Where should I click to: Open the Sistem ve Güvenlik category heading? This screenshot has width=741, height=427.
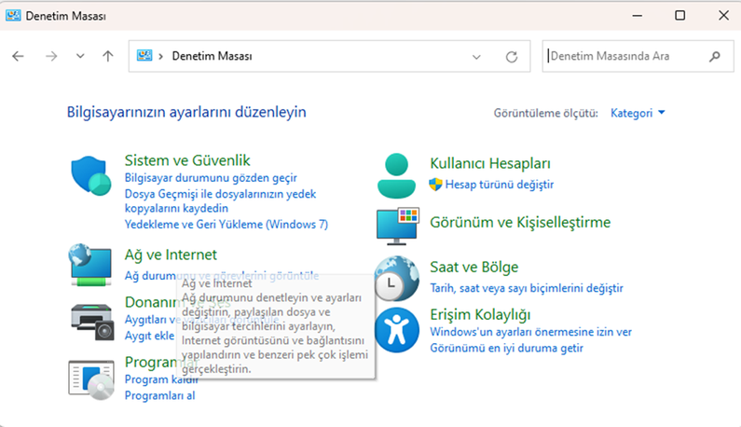tap(187, 160)
